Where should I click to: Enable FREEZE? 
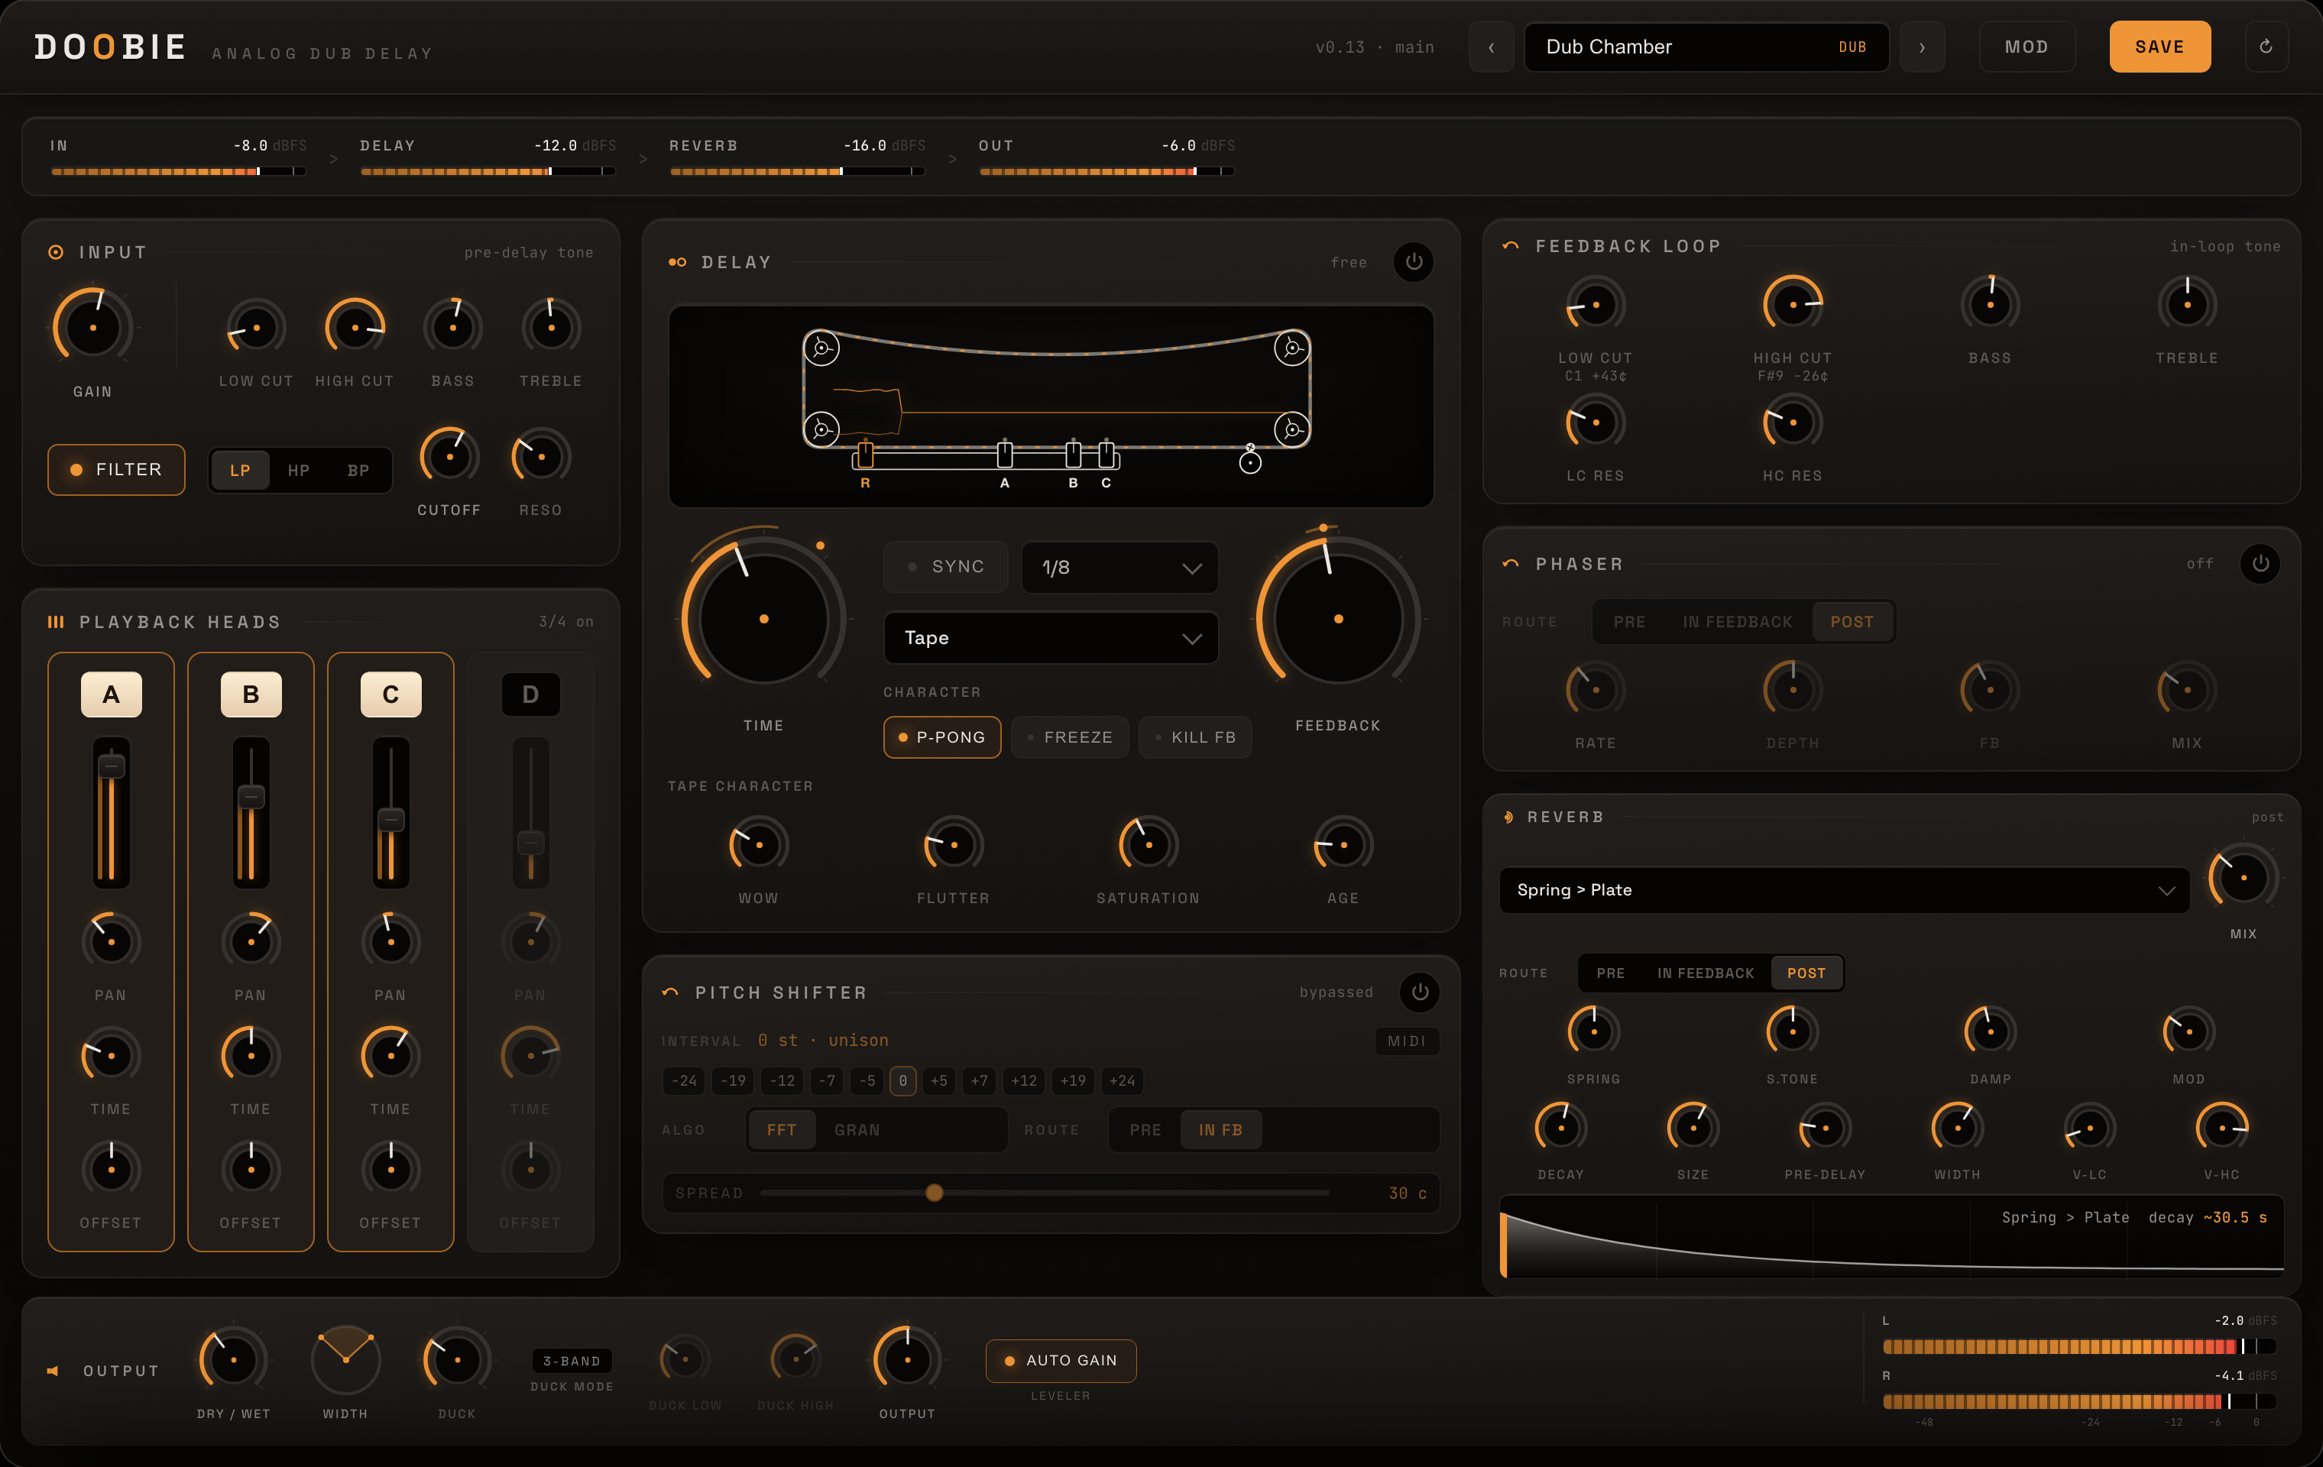point(1070,737)
